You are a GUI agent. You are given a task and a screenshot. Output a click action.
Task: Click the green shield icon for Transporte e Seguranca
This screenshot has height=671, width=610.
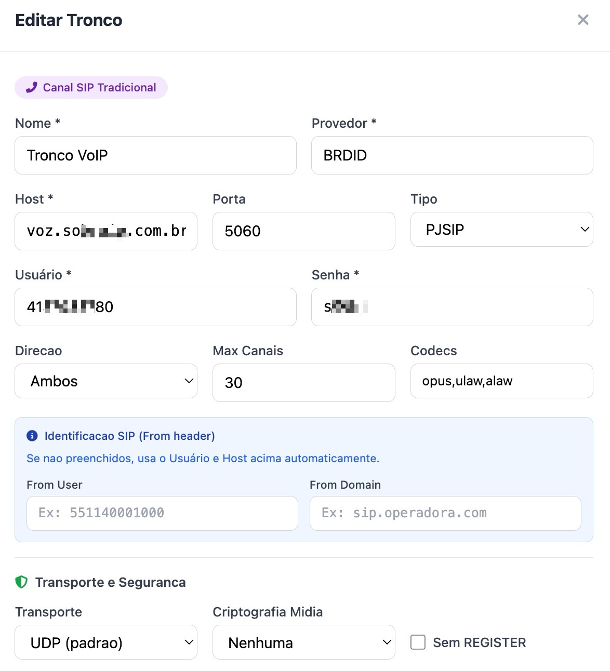click(21, 582)
